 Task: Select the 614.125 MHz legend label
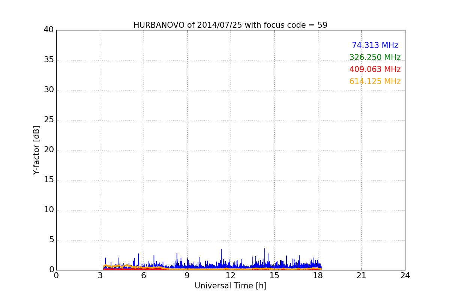point(375,81)
